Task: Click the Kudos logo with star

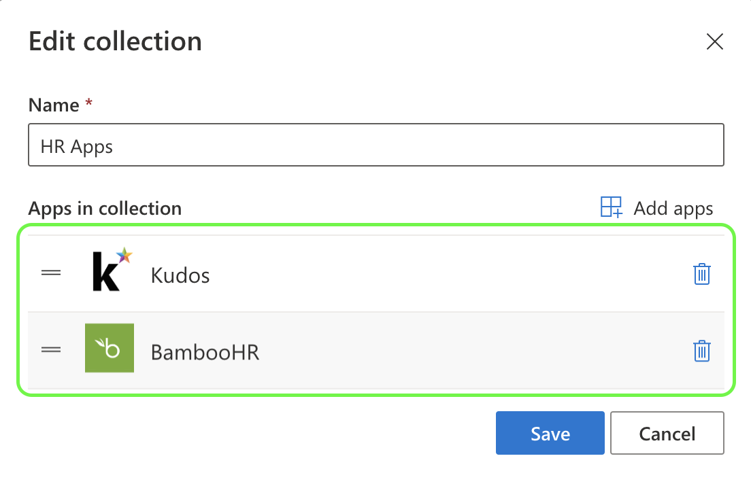Action: (x=111, y=271)
